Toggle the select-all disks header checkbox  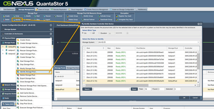click(84, 49)
